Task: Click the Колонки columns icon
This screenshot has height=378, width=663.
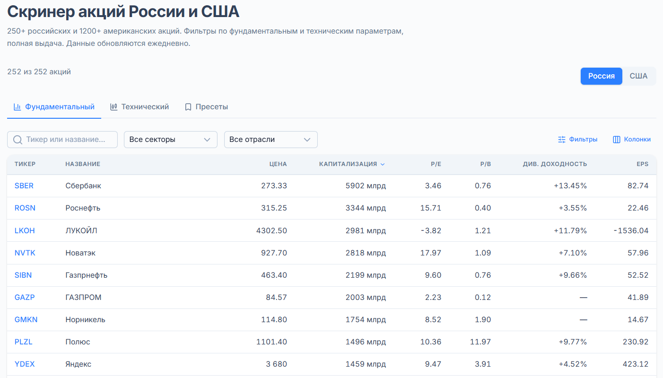Action: pyautogui.click(x=617, y=140)
